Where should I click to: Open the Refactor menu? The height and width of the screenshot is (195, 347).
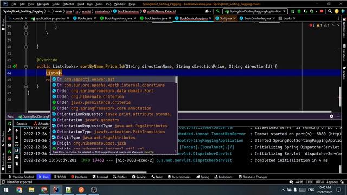pyautogui.click(x=68, y=4)
